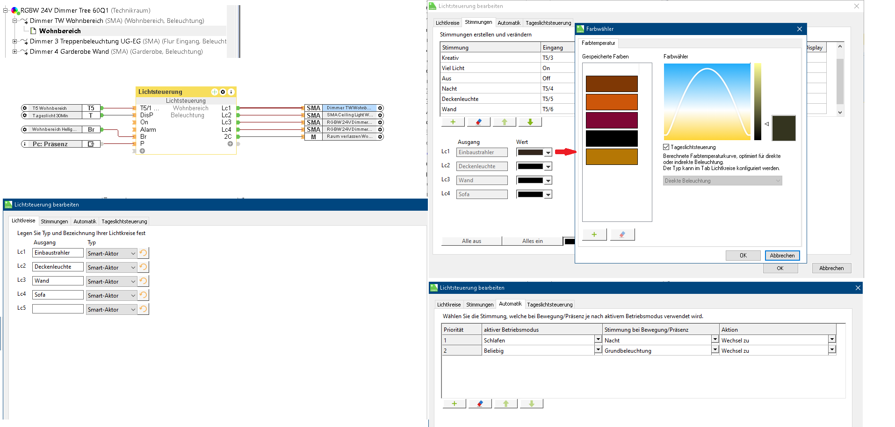Viewport: 895px width, 427px height.
Task: Add saved color with Farbwähler plus button
Action: pyautogui.click(x=594, y=235)
